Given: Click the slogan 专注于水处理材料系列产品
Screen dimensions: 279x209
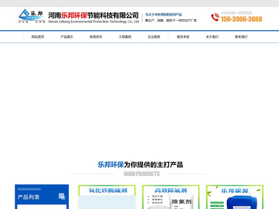Looking at the screenshot, I should click(164, 15).
